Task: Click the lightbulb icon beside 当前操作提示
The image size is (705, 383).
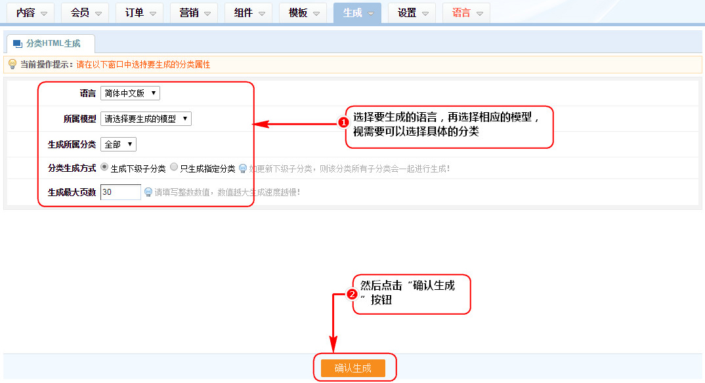Action: (12, 64)
